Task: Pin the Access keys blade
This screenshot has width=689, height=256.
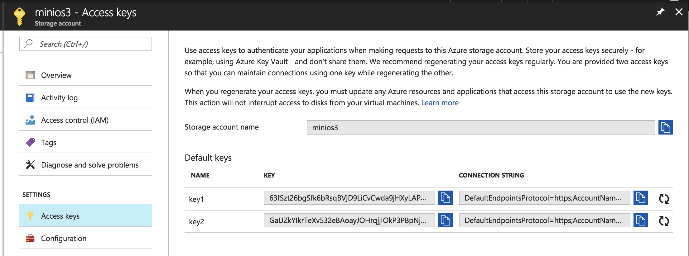Action: pos(660,12)
